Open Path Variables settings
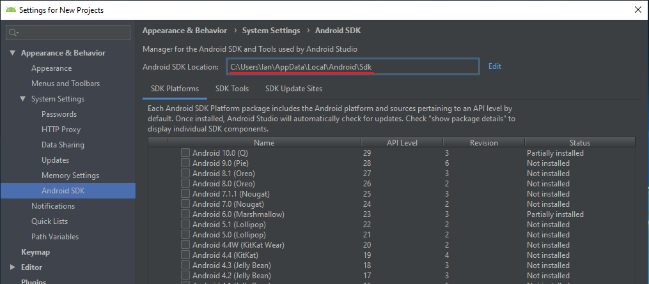The height and width of the screenshot is (284, 649). point(55,237)
